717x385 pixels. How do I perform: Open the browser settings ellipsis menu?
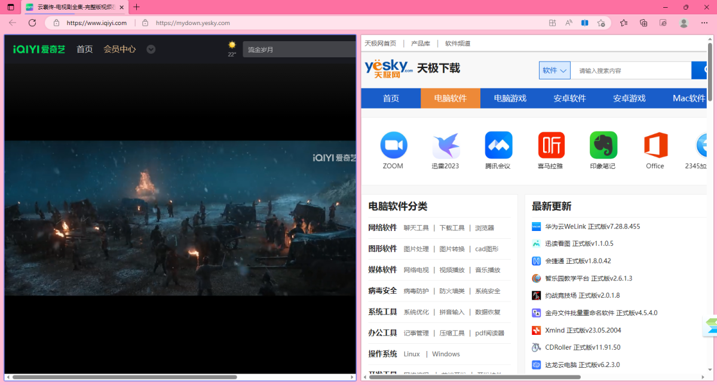coord(704,23)
